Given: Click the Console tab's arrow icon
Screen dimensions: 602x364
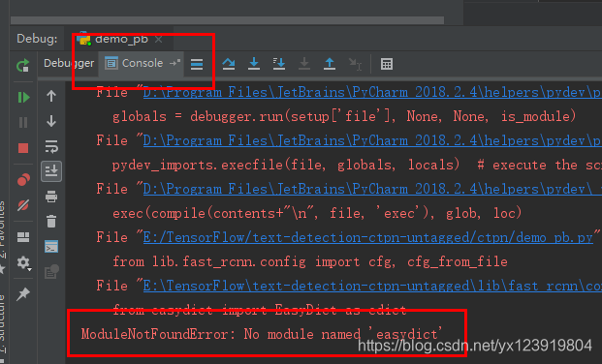Looking at the screenshot, I should pos(174,63).
